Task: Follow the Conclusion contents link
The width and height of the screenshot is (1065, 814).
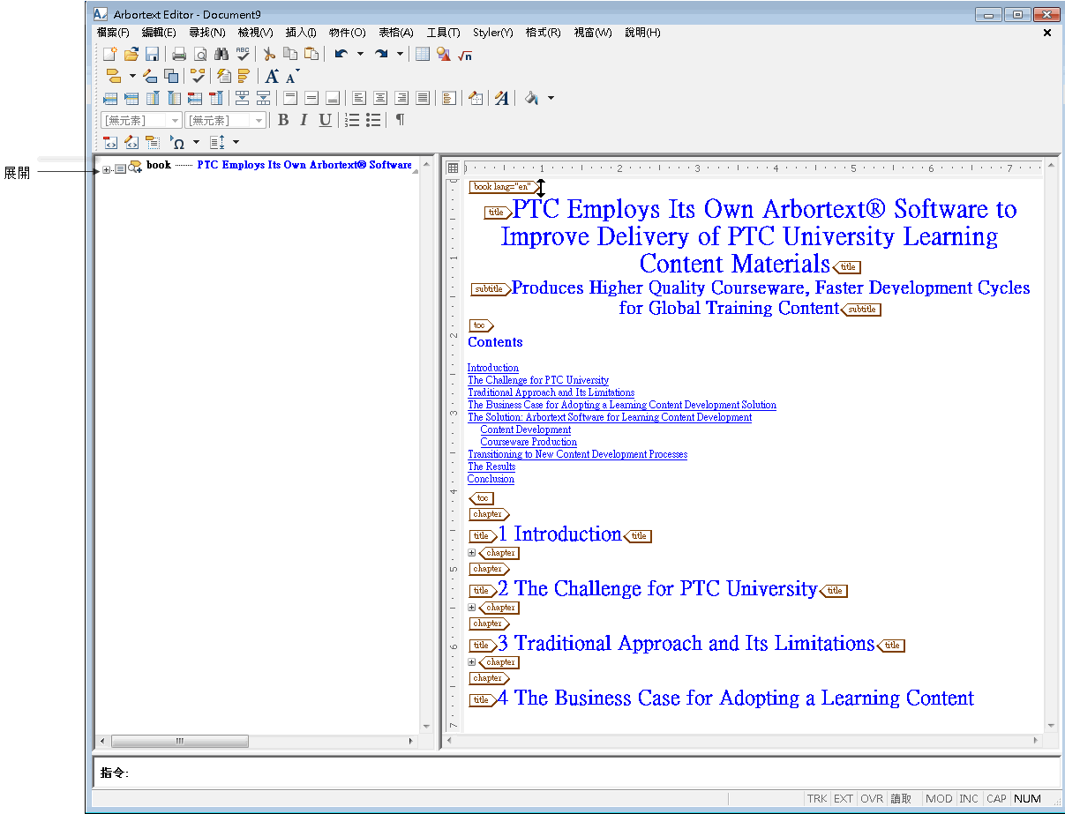Action: (491, 479)
